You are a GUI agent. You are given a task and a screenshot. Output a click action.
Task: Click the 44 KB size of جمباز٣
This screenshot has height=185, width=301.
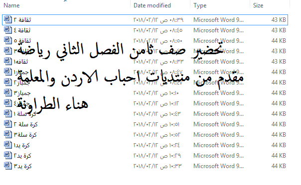click(x=279, y=93)
